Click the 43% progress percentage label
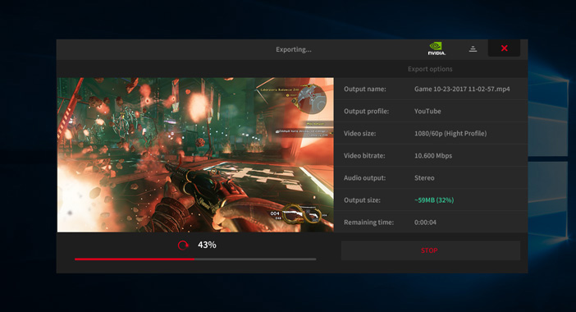The image size is (576, 312). (207, 245)
